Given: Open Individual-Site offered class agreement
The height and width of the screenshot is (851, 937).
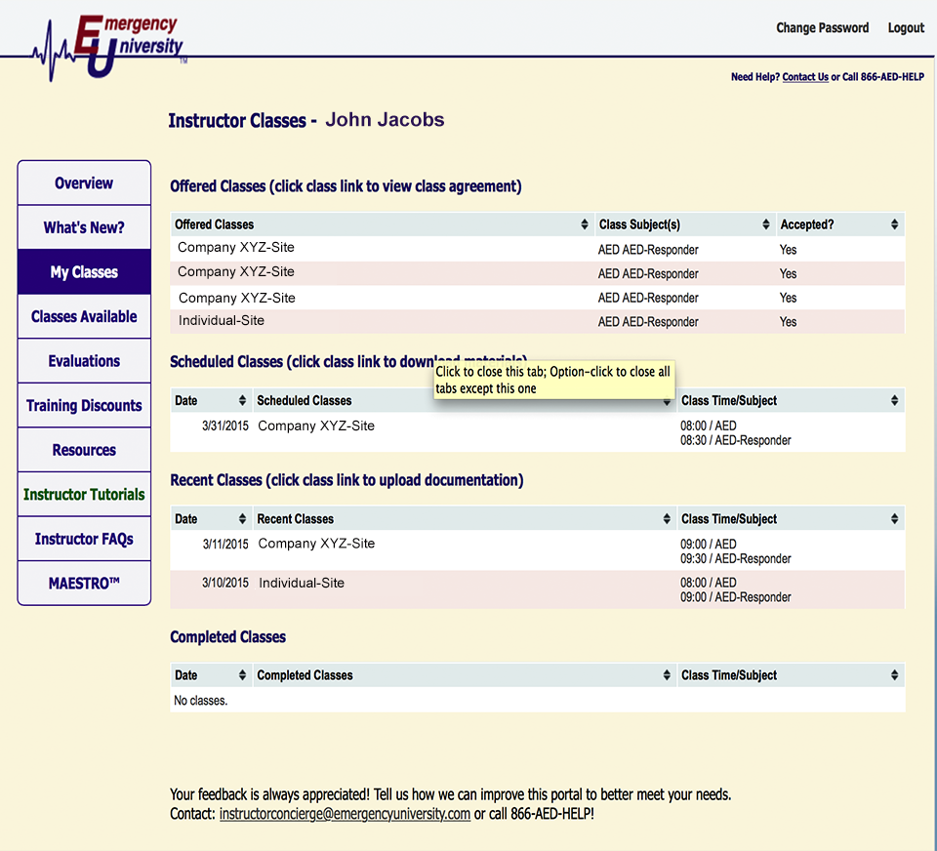Looking at the screenshot, I should [222, 320].
